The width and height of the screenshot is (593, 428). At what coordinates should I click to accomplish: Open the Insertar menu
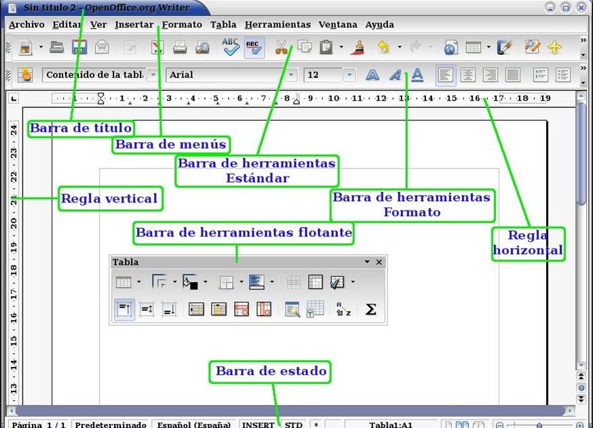pos(134,24)
